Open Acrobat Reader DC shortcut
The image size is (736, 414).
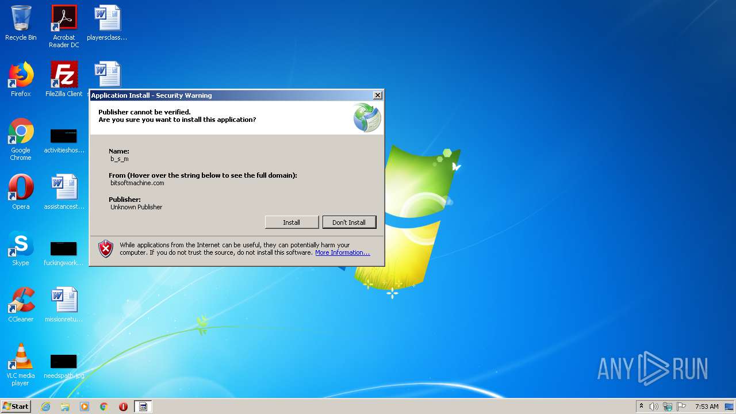pyautogui.click(x=64, y=26)
